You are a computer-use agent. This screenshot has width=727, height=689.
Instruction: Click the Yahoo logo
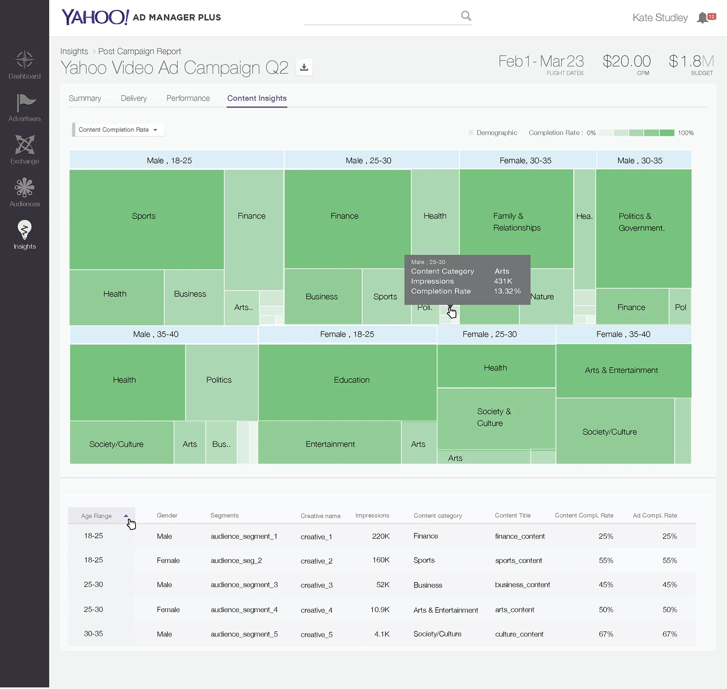pyautogui.click(x=95, y=17)
